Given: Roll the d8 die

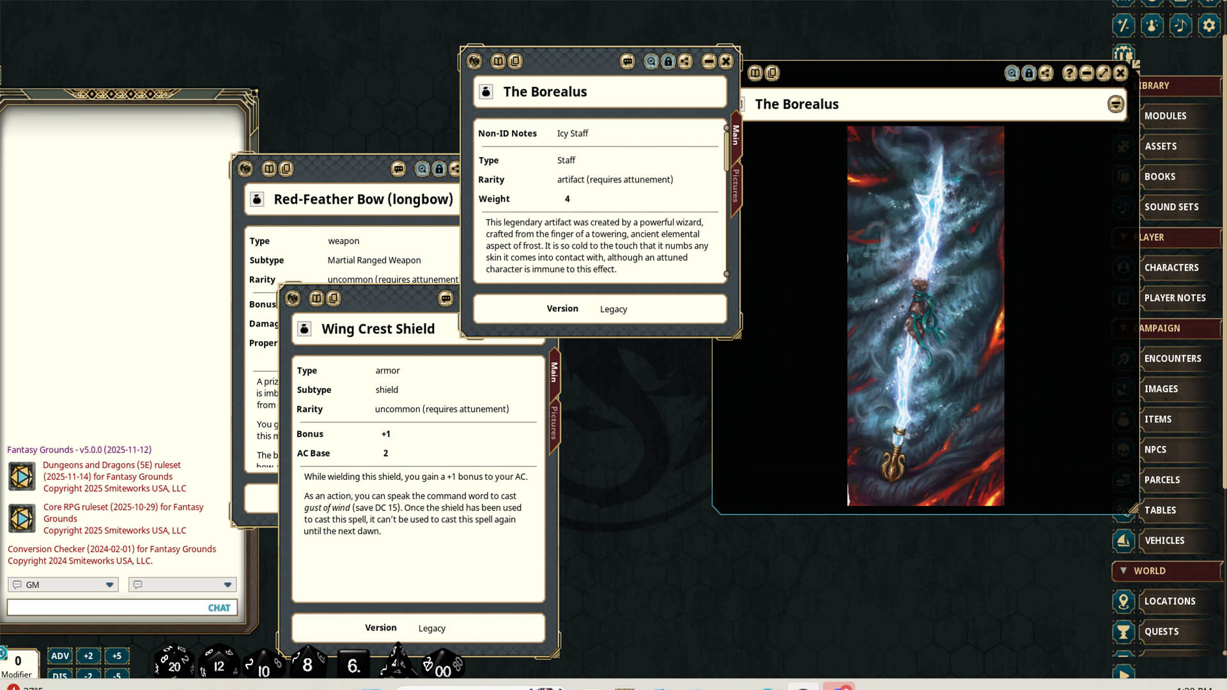Looking at the screenshot, I should (x=307, y=664).
